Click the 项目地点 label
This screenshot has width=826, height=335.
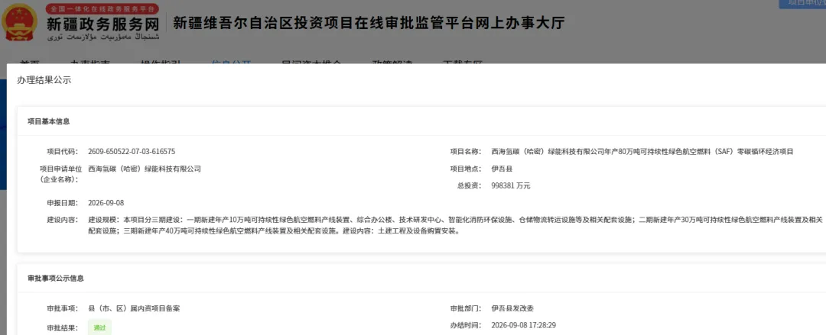click(x=466, y=169)
